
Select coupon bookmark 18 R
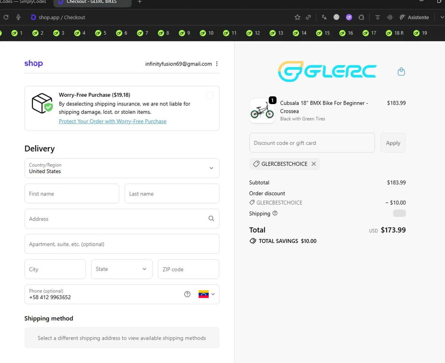pos(395,33)
